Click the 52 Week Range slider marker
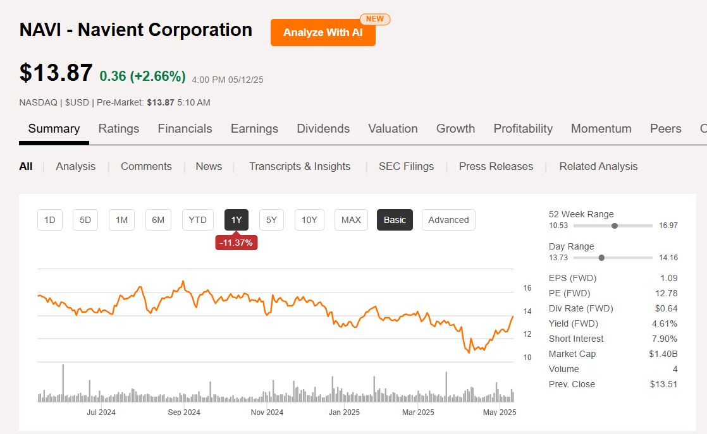The image size is (707, 434). pos(614,226)
